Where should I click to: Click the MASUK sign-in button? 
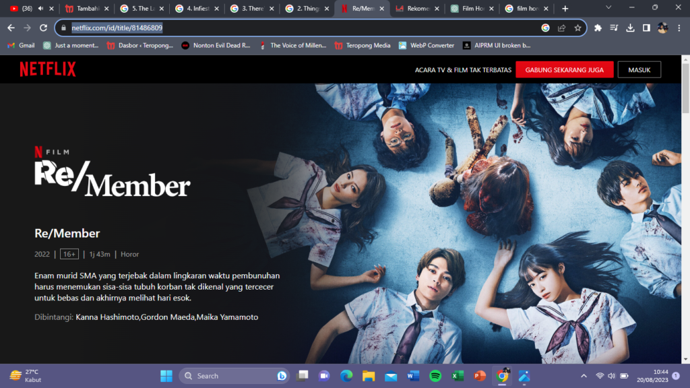click(639, 69)
